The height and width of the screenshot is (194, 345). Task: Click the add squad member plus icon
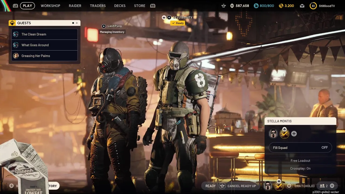tap(294, 134)
